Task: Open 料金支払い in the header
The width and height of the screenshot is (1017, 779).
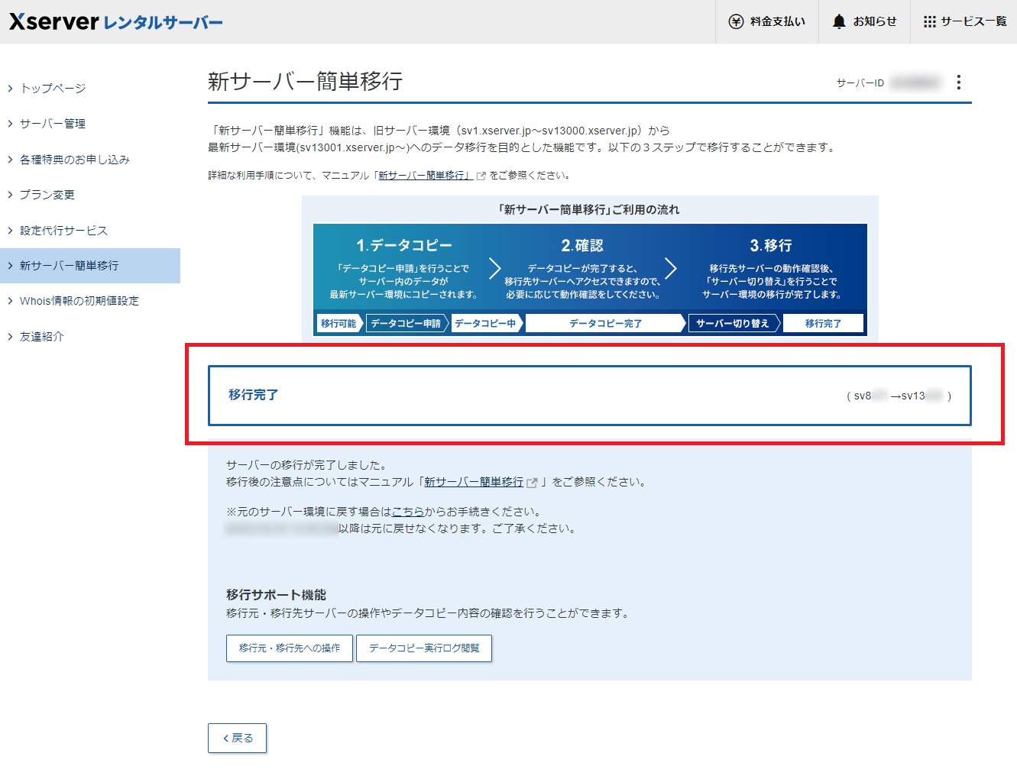Action: pos(767,21)
